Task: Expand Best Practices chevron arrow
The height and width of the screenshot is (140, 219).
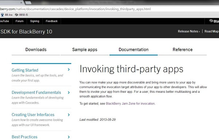Action: [x=69, y=137]
